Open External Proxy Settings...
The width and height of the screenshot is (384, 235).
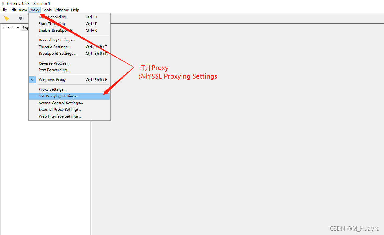point(69,110)
